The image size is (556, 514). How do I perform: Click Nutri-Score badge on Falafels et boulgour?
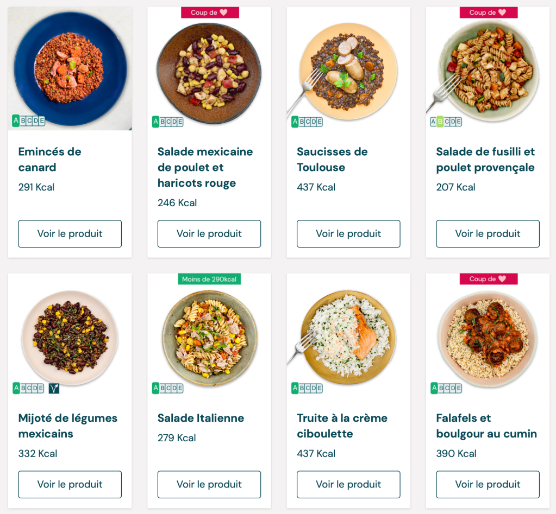click(446, 388)
